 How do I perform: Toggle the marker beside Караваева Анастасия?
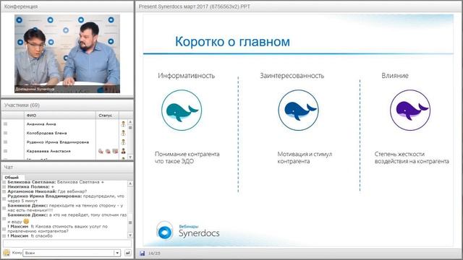[x=5, y=151]
